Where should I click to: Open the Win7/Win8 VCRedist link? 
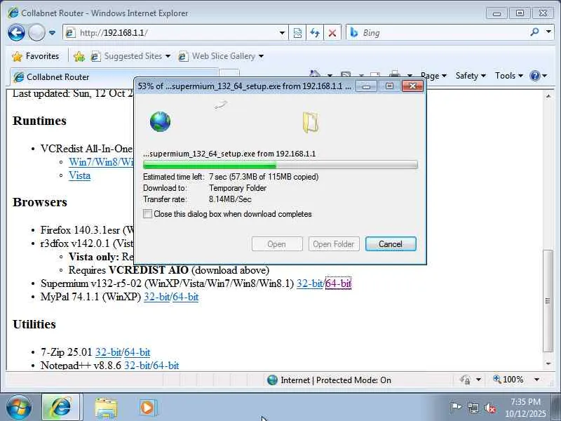pos(101,162)
